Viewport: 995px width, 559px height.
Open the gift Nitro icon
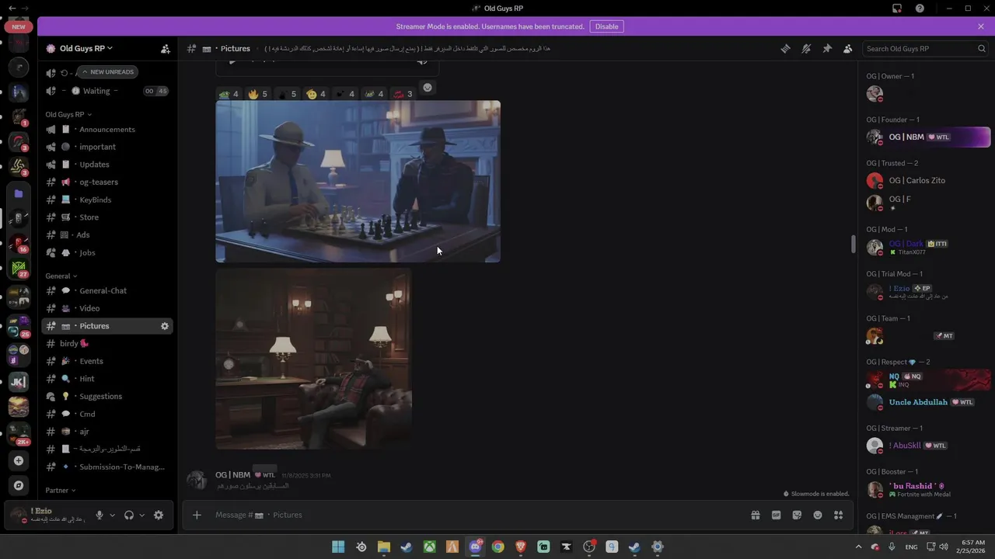(755, 515)
